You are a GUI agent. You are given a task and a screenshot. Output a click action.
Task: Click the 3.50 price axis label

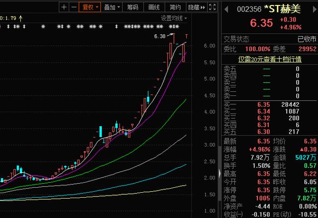pos(210,129)
